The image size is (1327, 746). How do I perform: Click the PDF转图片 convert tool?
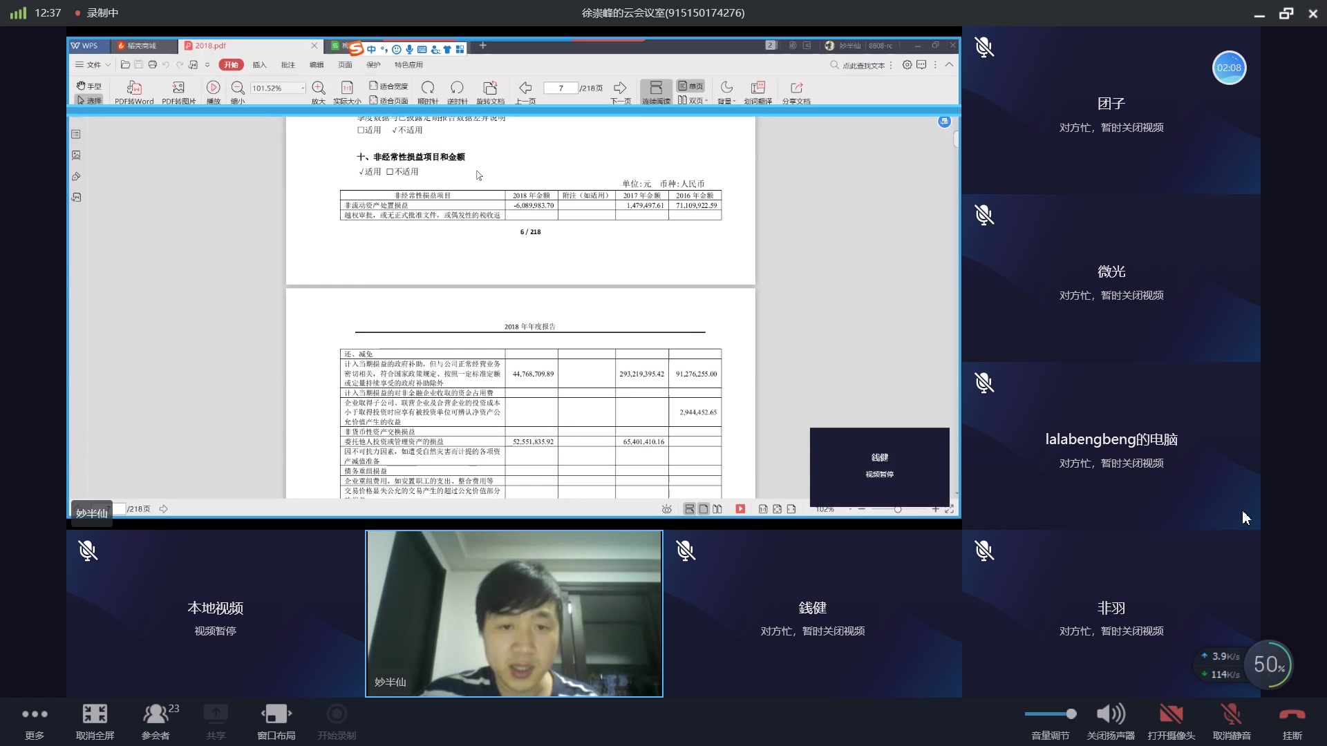(178, 93)
